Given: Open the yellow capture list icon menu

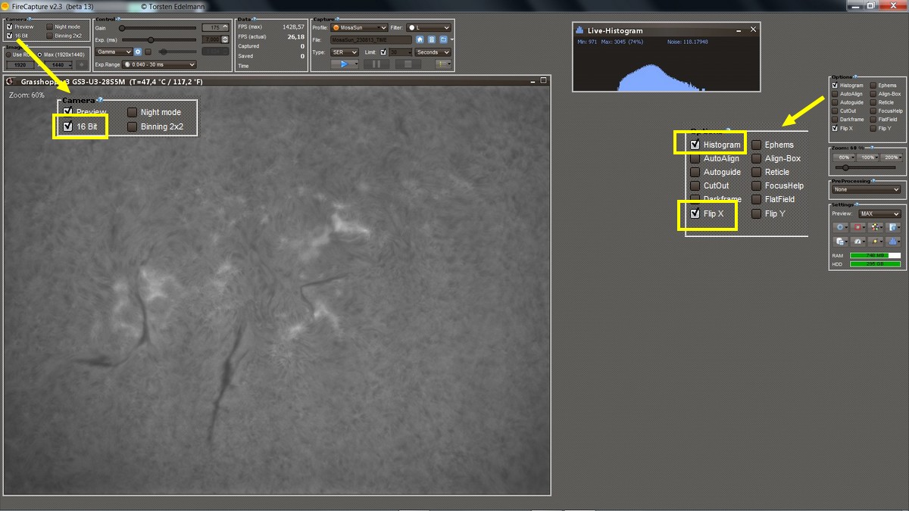Looking at the screenshot, I should (x=443, y=64).
